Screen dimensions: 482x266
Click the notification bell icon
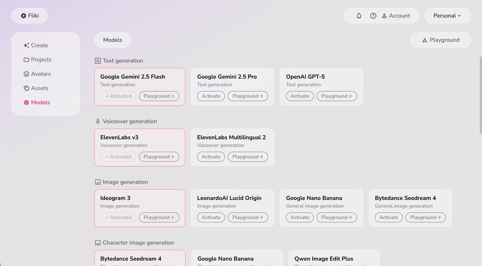pos(359,16)
